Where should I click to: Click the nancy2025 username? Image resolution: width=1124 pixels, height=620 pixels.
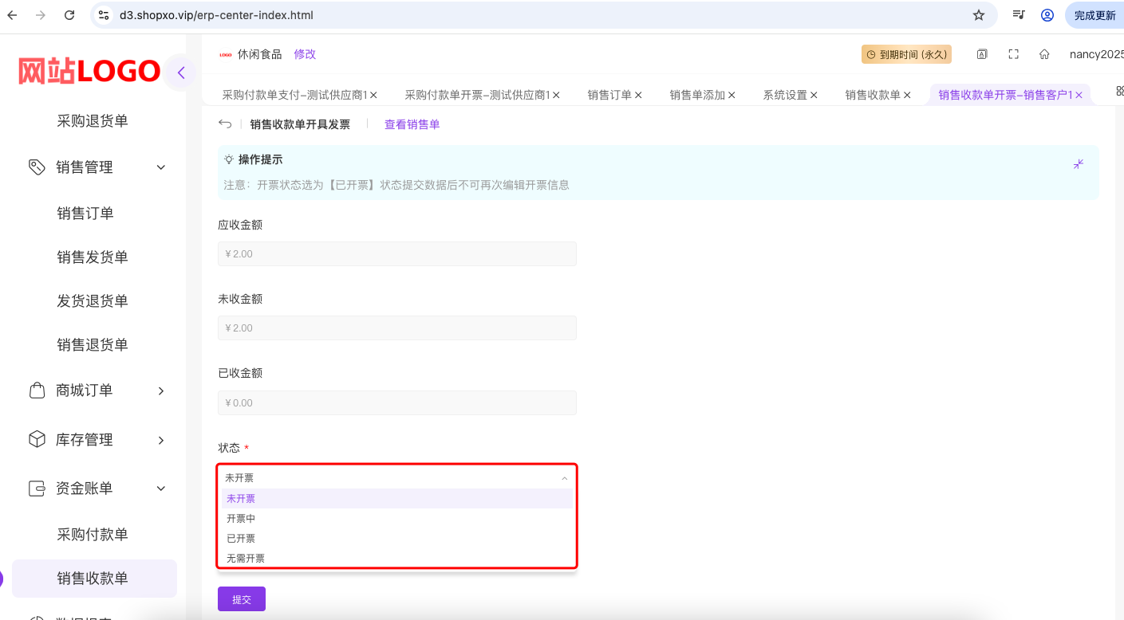pyautogui.click(x=1096, y=54)
